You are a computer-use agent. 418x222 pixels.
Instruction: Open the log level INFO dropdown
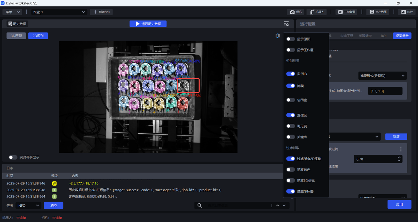[x=28, y=205]
